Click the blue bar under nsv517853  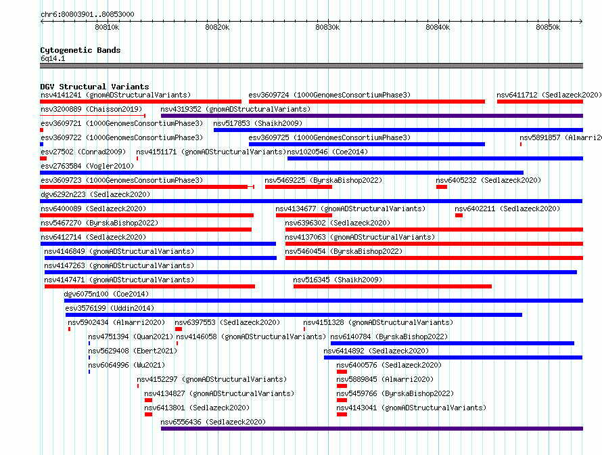398,130
